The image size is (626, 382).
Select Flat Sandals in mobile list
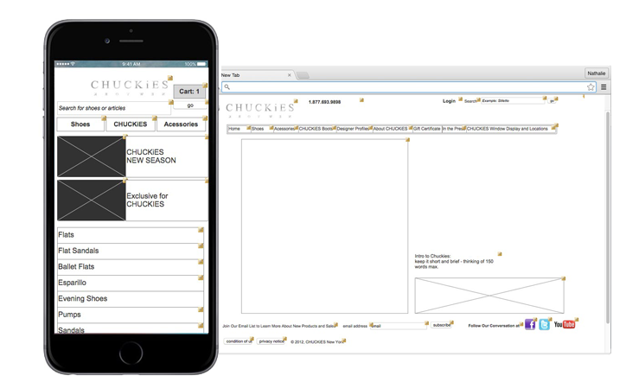(131, 251)
